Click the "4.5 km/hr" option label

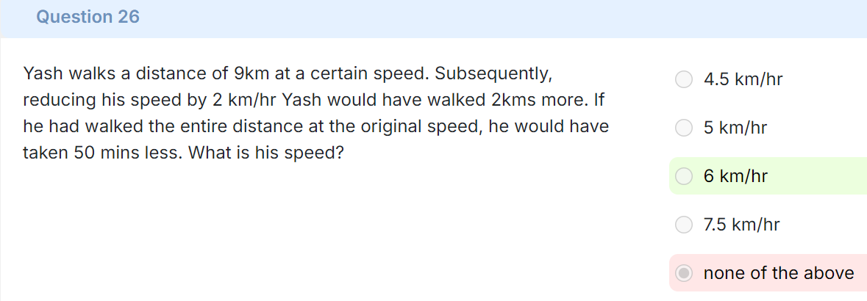click(743, 79)
